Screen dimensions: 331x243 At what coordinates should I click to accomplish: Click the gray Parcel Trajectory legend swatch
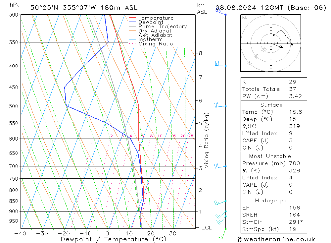[132, 27]
